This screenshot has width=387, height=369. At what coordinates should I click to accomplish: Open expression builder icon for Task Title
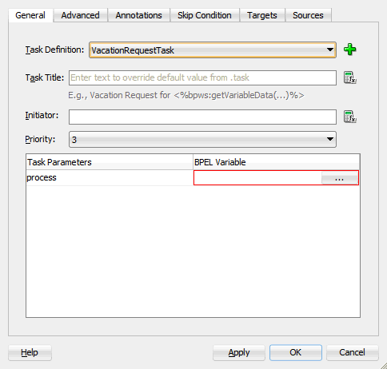pos(350,77)
